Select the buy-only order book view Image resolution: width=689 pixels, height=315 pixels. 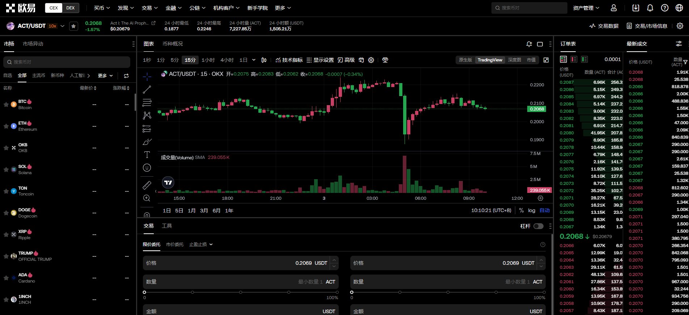[x=584, y=59]
